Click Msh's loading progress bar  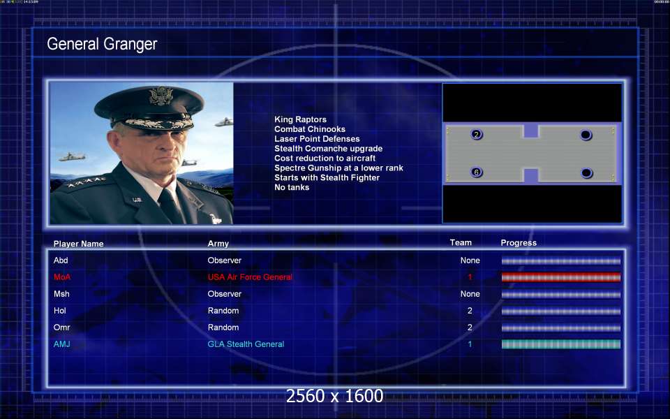click(561, 294)
